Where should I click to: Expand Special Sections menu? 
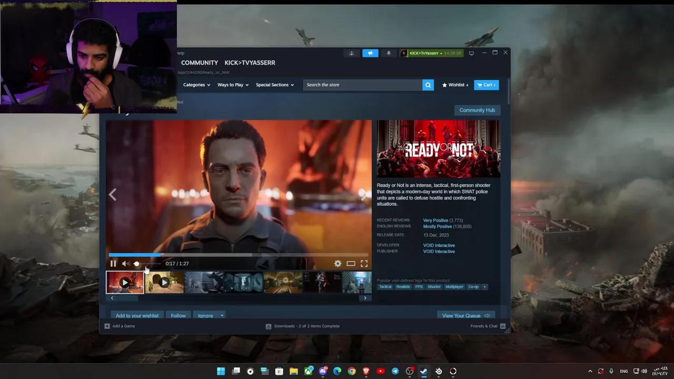tap(275, 85)
